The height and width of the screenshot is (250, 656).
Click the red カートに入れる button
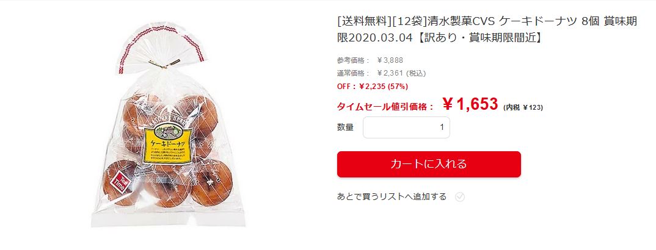[429, 164]
